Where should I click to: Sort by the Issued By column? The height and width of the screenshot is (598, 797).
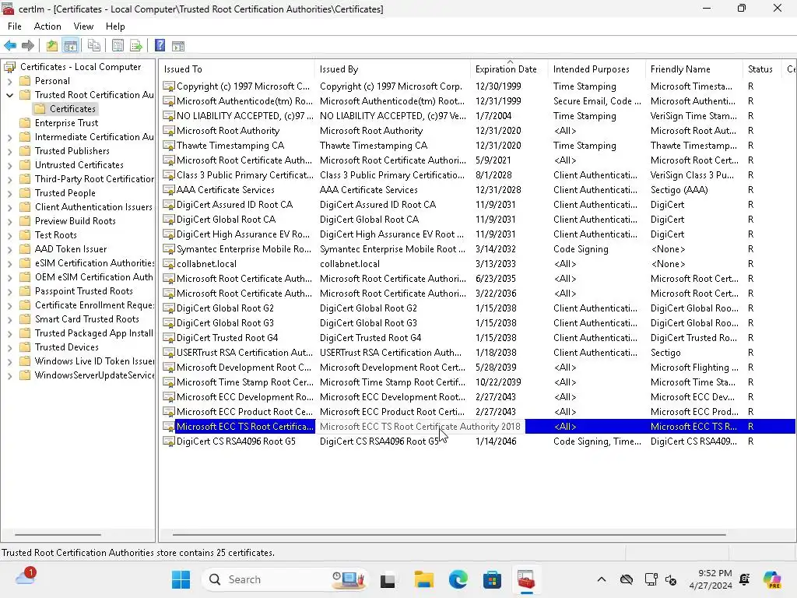[392, 69]
